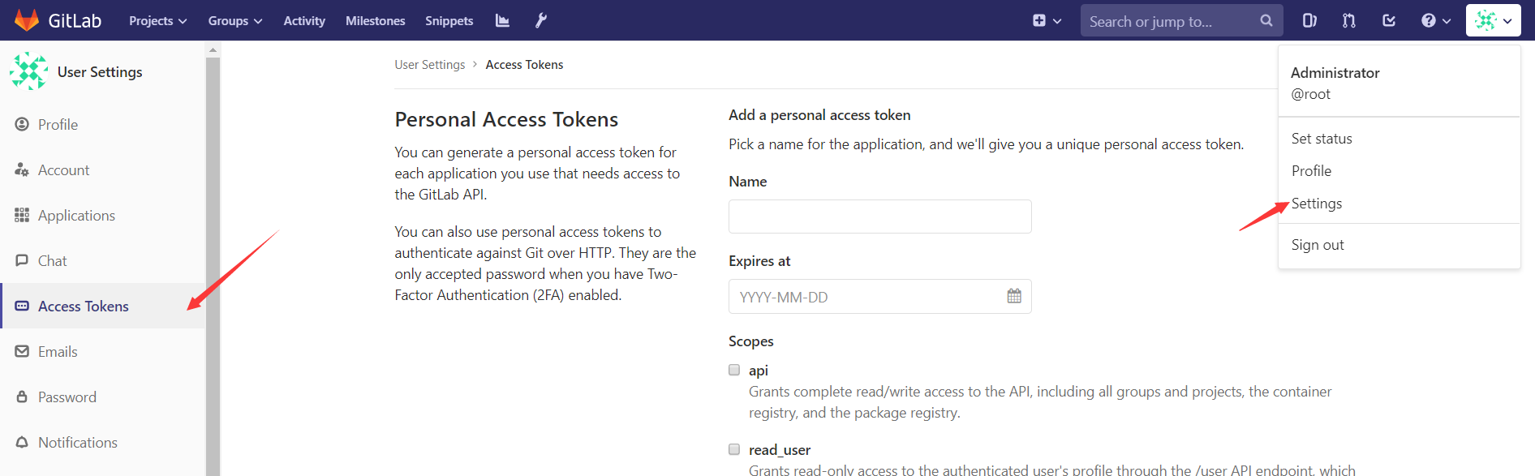Click the search magnifier icon
The image size is (1535, 476).
tap(1266, 21)
